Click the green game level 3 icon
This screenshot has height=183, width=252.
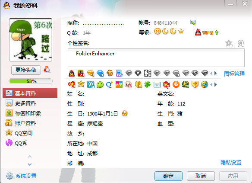click(x=186, y=84)
